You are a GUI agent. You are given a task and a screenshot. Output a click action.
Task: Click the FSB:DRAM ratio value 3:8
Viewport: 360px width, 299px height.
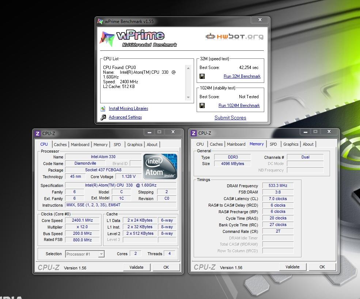(278, 192)
